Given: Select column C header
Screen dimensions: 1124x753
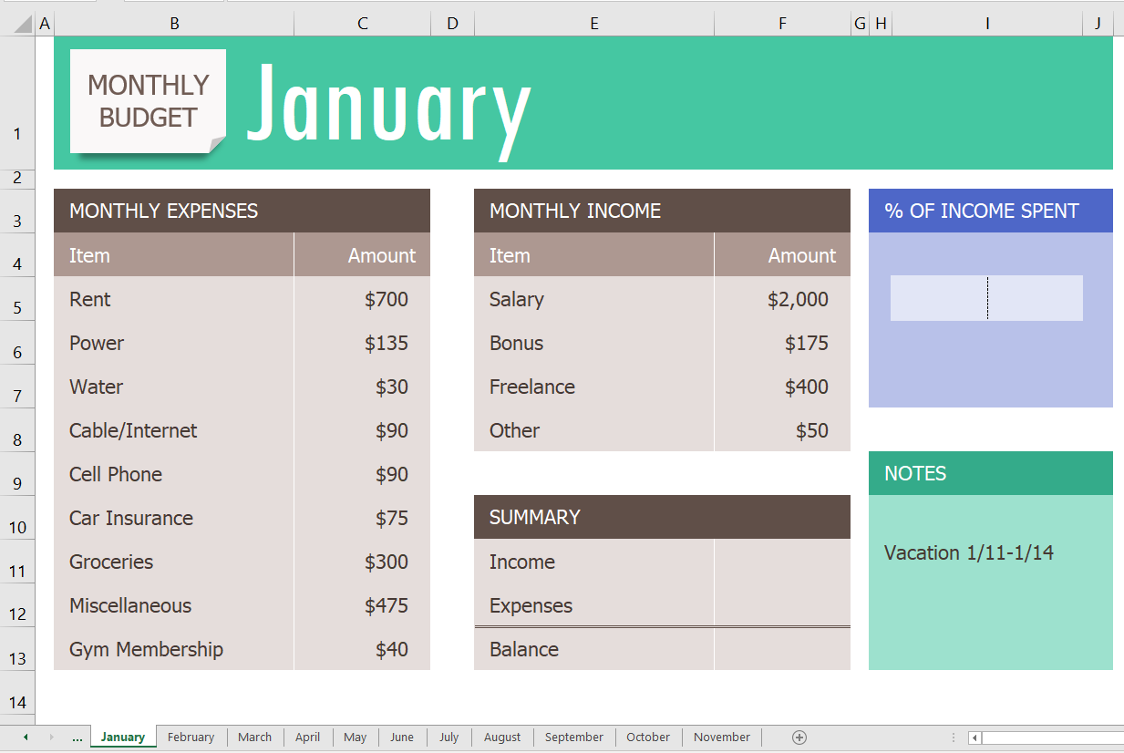Looking at the screenshot, I should tap(363, 24).
